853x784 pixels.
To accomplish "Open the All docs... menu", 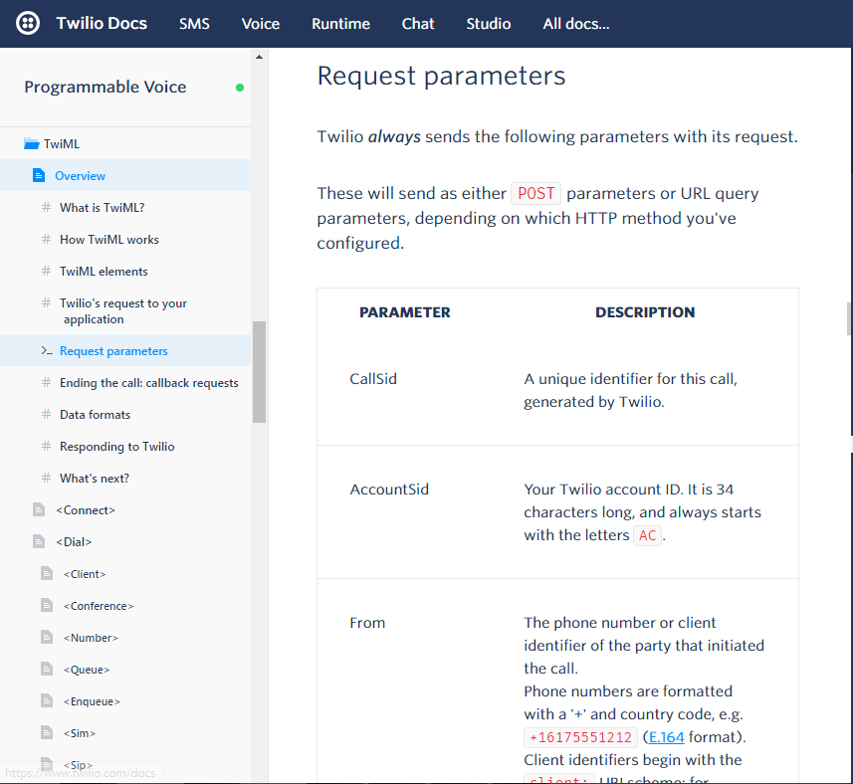I will [576, 24].
